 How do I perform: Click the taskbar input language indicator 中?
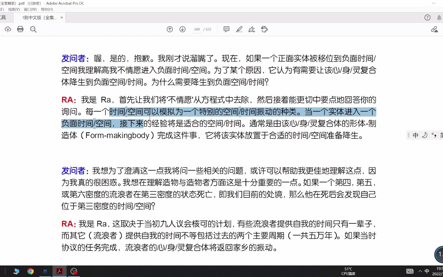point(427,271)
